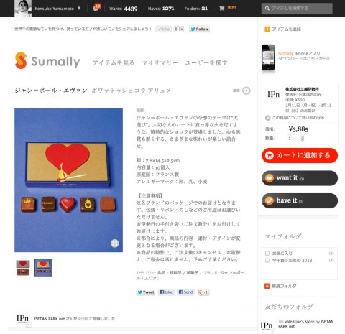Image resolution: width=345 pixels, height=334 pixels.
Task: Adjust quantity stepper arrows
Action: (303, 139)
